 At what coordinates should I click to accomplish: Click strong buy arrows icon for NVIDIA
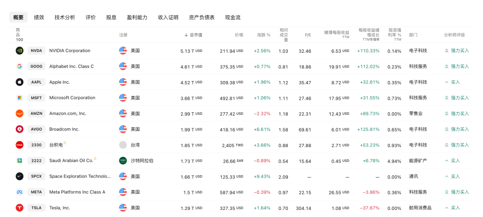pos(447,50)
